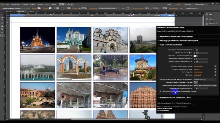Open the Опубликовать dropdown arrow

206,4
